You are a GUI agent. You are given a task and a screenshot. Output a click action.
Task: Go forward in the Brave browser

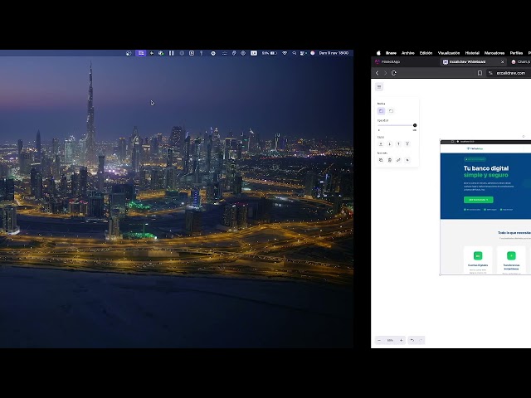[x=385, y=73]
